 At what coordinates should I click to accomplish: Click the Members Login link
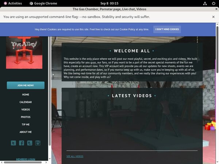click(26, 159)
